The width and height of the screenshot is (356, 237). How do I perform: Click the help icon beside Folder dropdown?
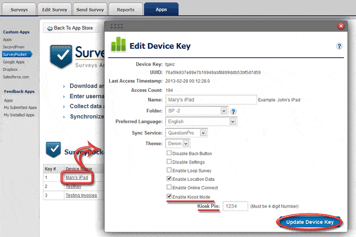233,111
